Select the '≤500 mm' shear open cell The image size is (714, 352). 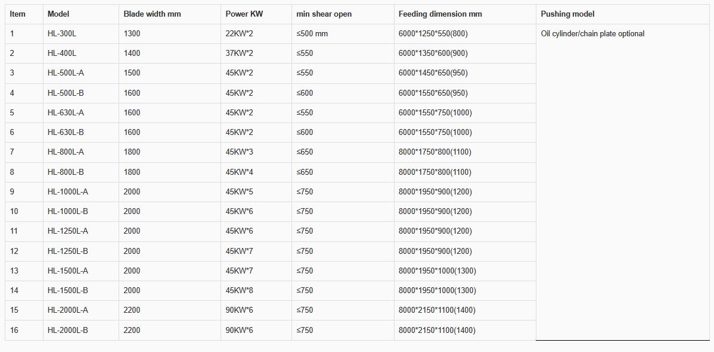(x=312, y=34)
